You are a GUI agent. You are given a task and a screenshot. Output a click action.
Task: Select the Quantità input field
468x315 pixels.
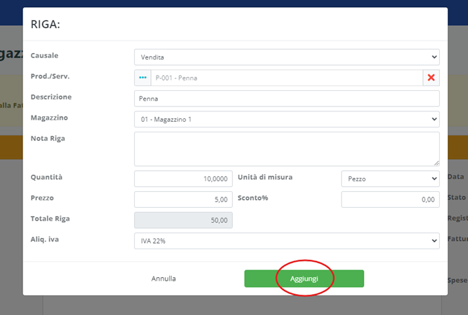[x=183, y=178]
